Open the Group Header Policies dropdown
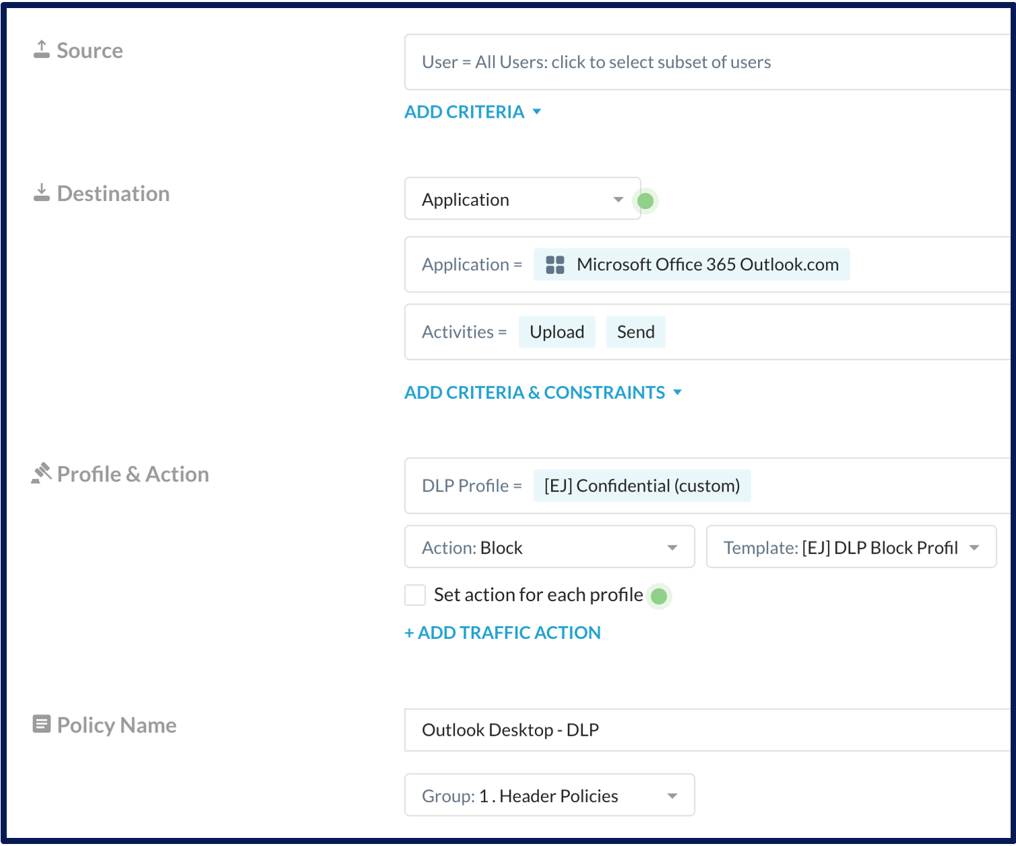Viewport: 1016px width, 846px height. tap(550, 795)
